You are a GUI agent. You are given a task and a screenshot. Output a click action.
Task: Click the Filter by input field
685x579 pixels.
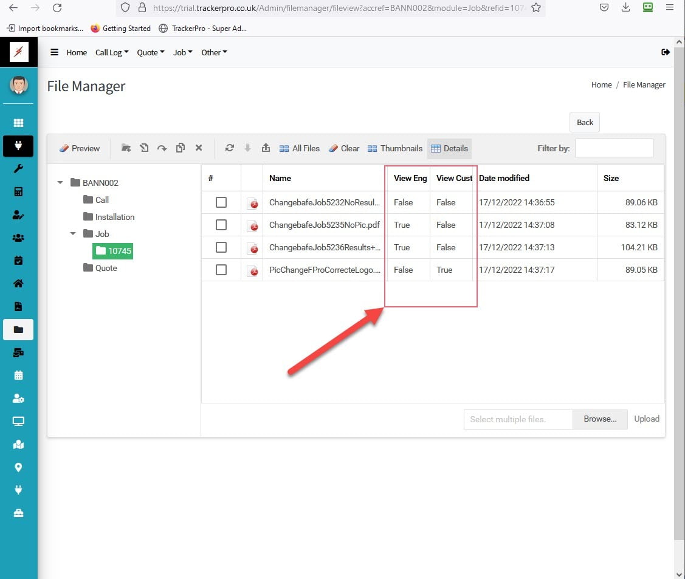(614, 148)
